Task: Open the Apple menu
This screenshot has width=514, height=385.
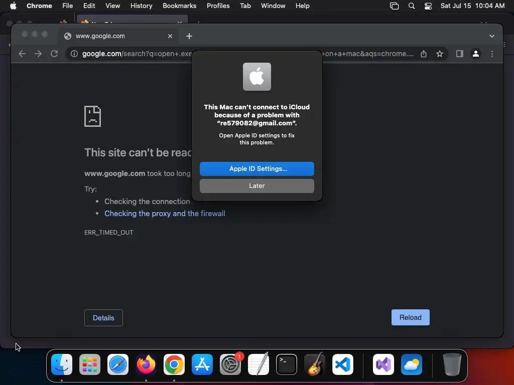Action: (13, 6)
